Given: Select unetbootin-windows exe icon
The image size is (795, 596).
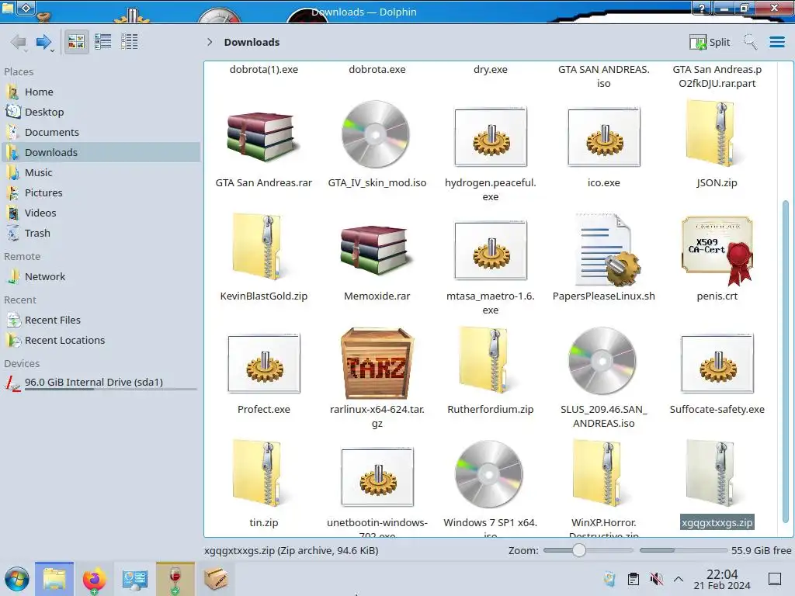Looking at the screenshot, I should [377, 477].
